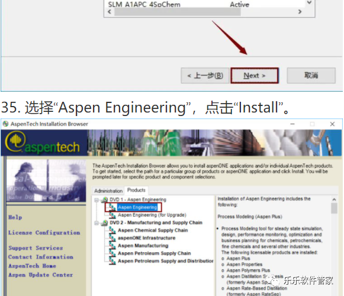Open the AspenTech Home link
Screen dimensions: 344x296
click(32, 266)
